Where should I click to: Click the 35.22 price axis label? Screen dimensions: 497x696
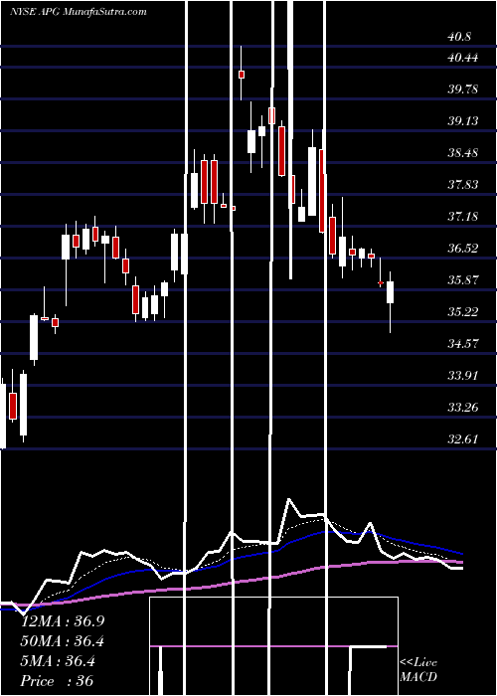pos(463,312)
